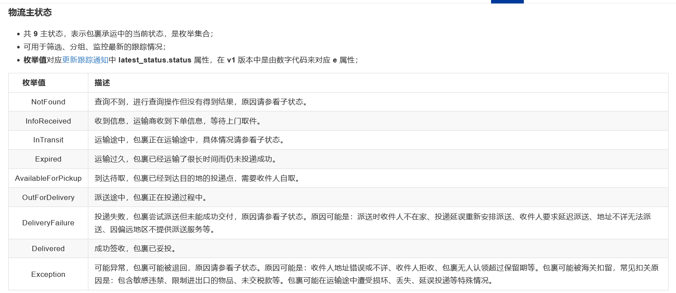Open the 更新跟踪通知 link
The image size is (676, 293).
tap(85, 60)
